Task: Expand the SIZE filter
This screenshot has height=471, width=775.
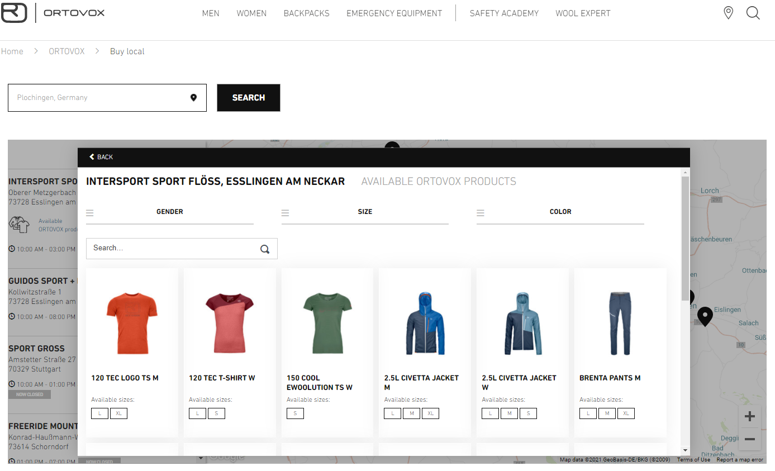Action: point(365,212)
